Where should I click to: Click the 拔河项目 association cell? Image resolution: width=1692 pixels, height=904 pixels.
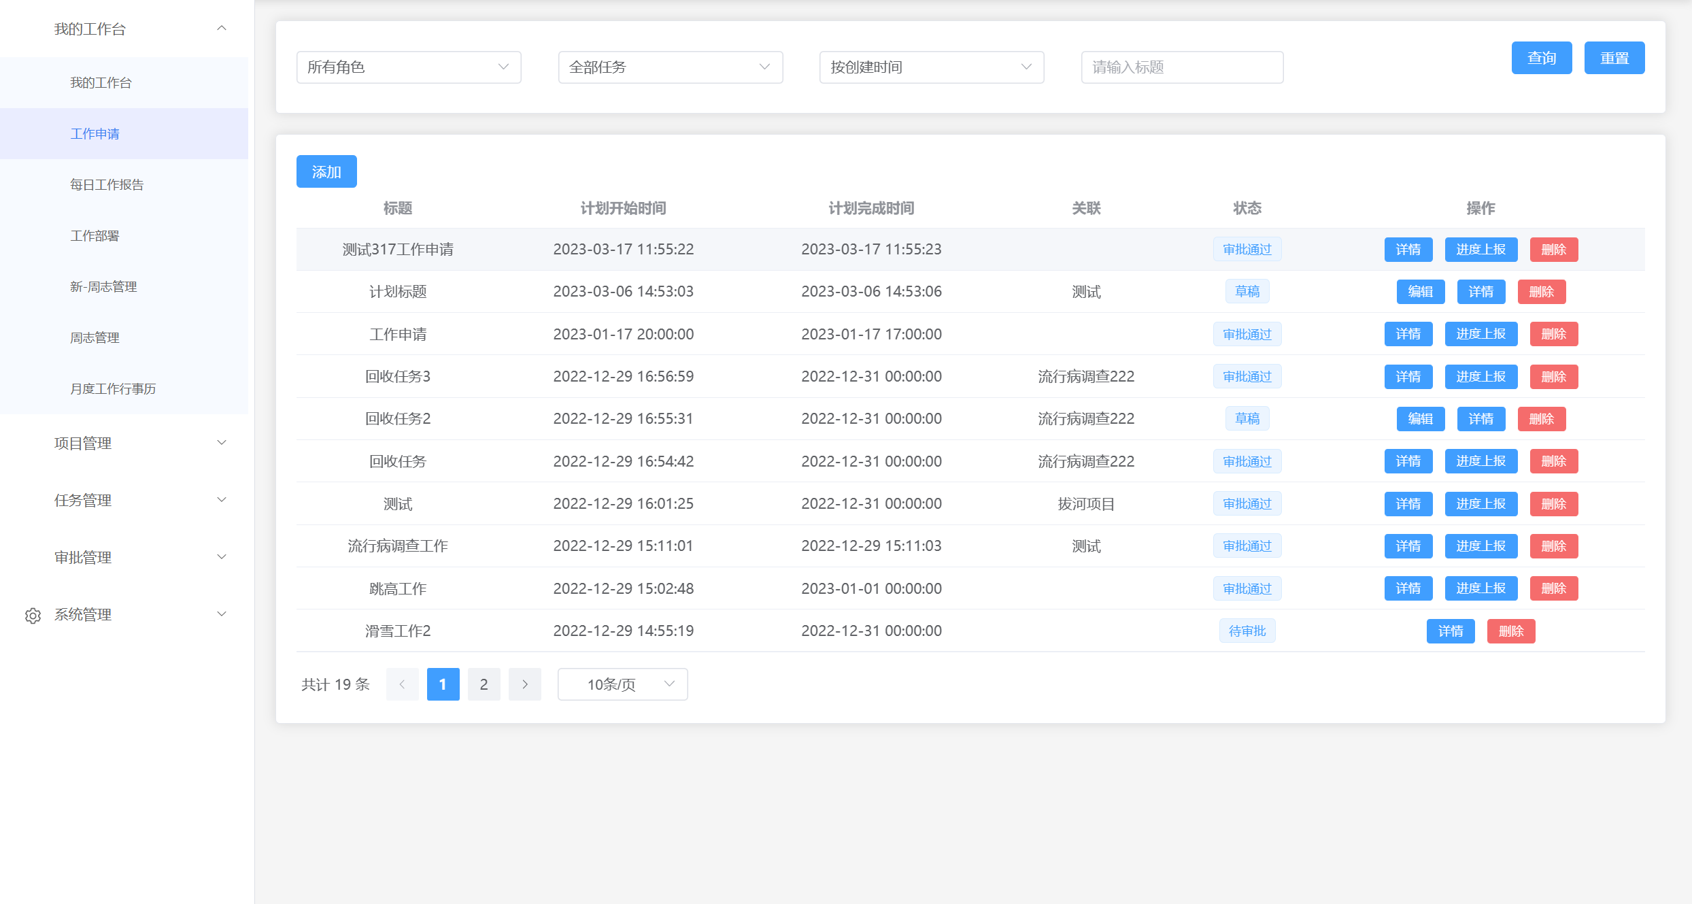(1086, 504)
